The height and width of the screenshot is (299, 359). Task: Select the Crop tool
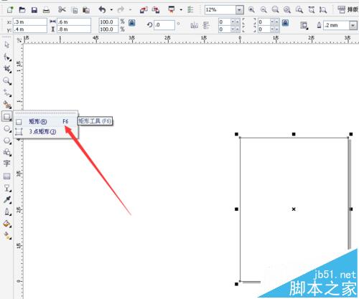coord(7,69)
